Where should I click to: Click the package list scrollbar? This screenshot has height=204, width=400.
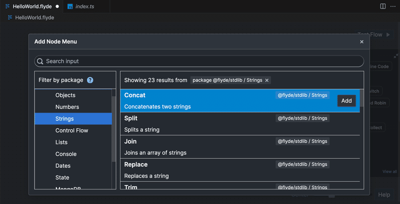[x=114, y=130]
